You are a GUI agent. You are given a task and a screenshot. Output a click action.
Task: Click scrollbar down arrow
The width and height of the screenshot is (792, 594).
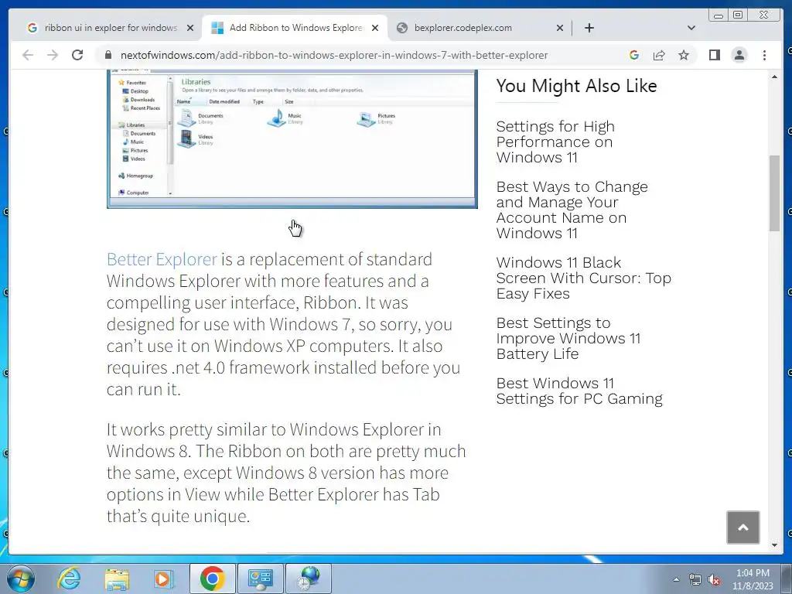point(774,545)
